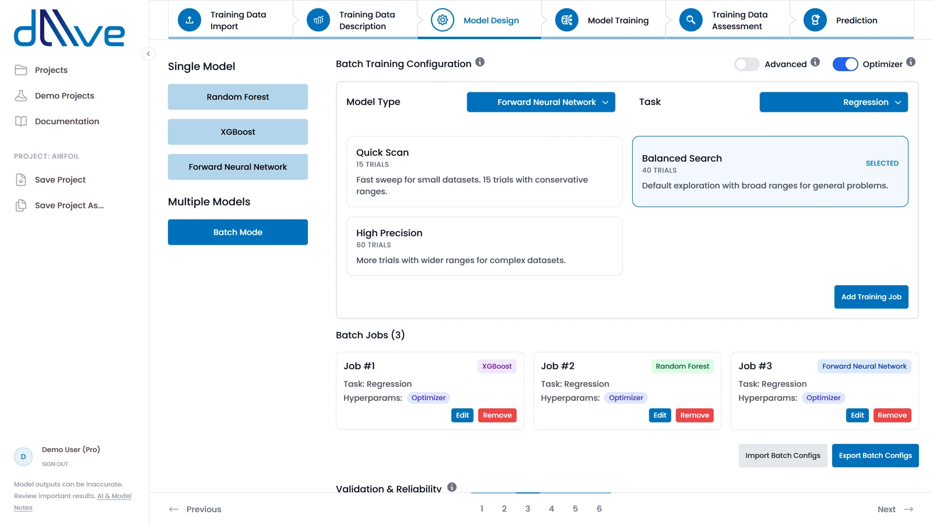The width and height of the screenshot is (933, 525).
Task: Jump to page 5 in pagination
Action: point(575,509)
